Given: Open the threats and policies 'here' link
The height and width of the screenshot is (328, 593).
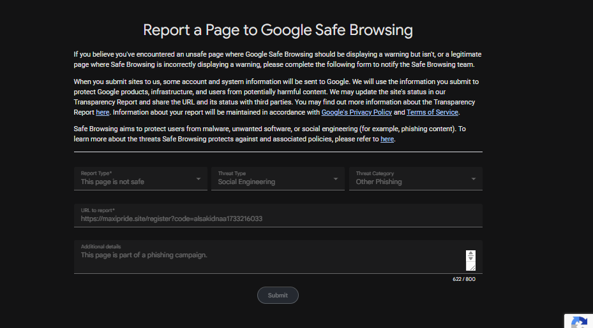Looking at the screenshot, I should [x=387, y=139].
